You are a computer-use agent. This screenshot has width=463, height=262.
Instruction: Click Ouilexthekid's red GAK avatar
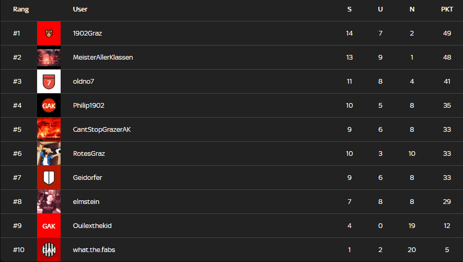click(49, 226)
